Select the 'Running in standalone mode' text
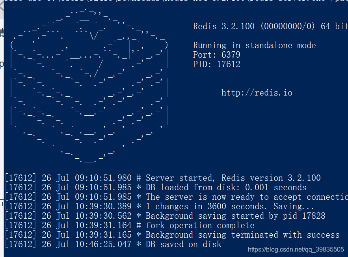This screenshot has height=257, width=348. click(254, 45)
